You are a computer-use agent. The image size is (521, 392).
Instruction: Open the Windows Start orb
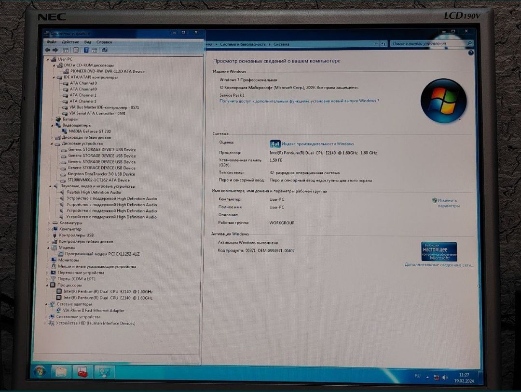(x=40, y=371)
